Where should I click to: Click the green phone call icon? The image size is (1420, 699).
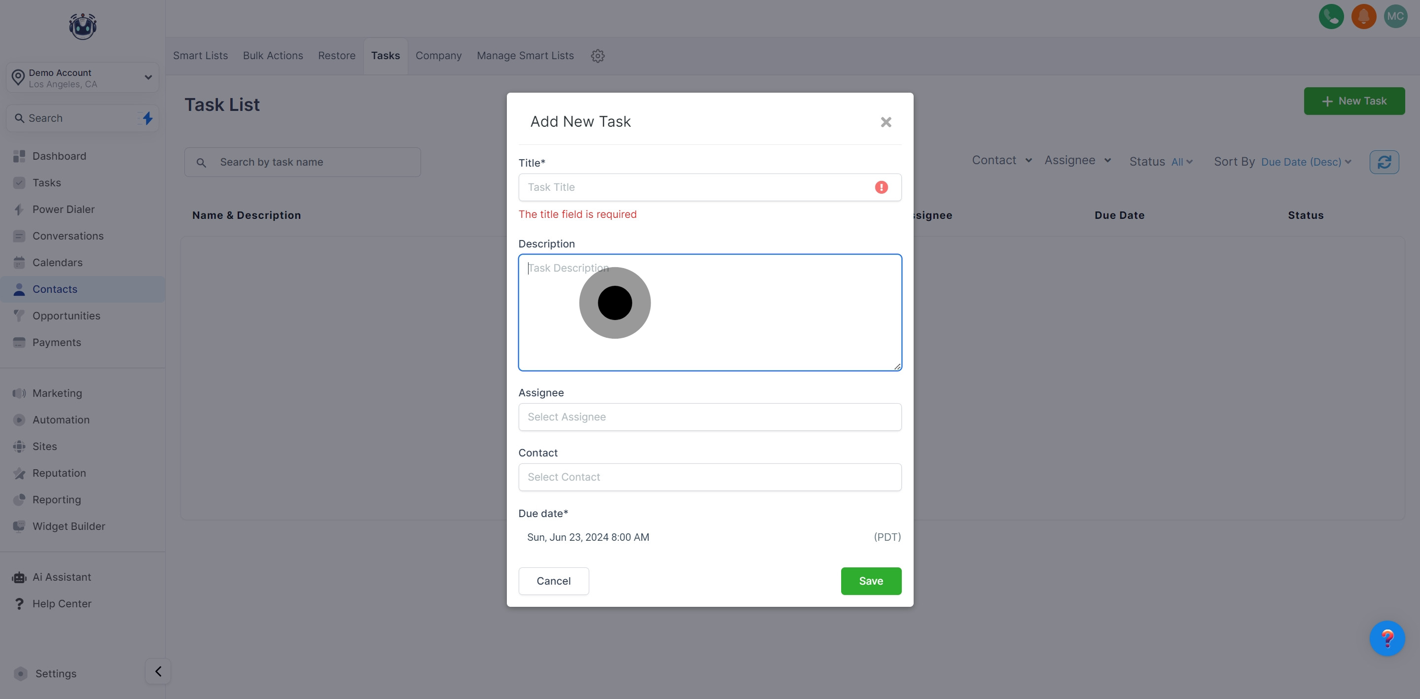(x=1331, y=17)
